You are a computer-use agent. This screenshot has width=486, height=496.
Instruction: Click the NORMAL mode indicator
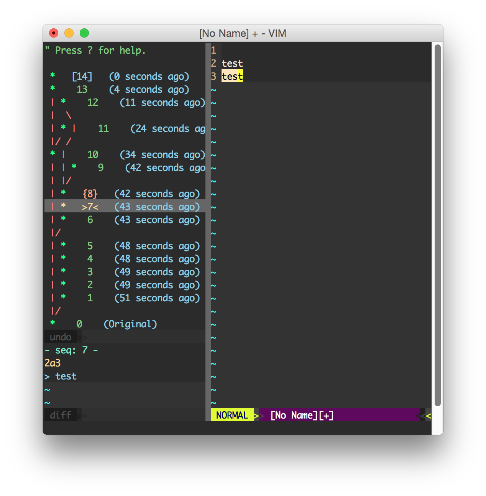pyautogui.click(x=232, y=415)
